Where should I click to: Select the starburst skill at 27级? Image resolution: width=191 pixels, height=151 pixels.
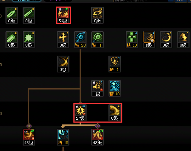80,113
